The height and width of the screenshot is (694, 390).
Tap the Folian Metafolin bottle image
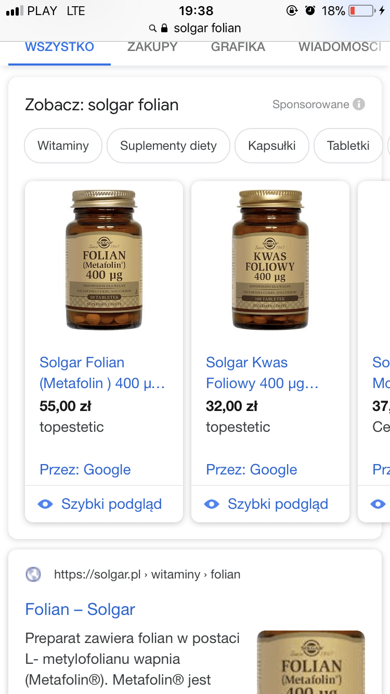(104, 260)
